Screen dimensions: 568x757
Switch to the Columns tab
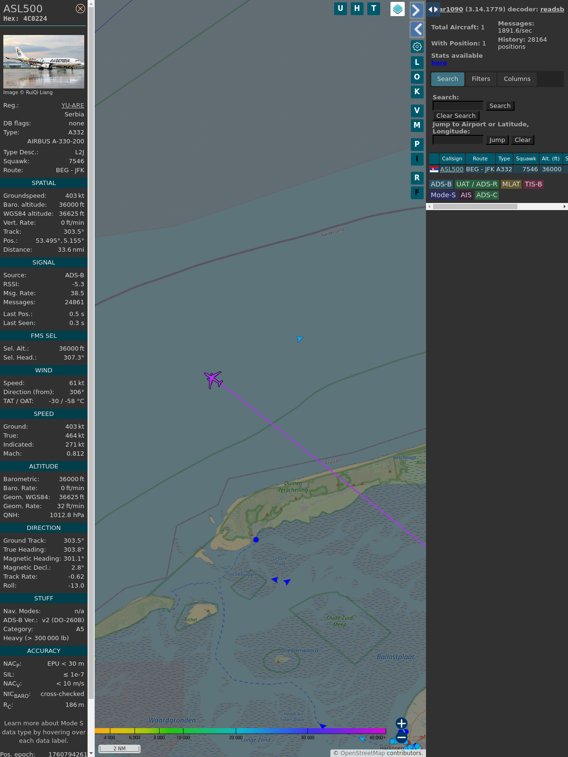[x=517, y=79]
